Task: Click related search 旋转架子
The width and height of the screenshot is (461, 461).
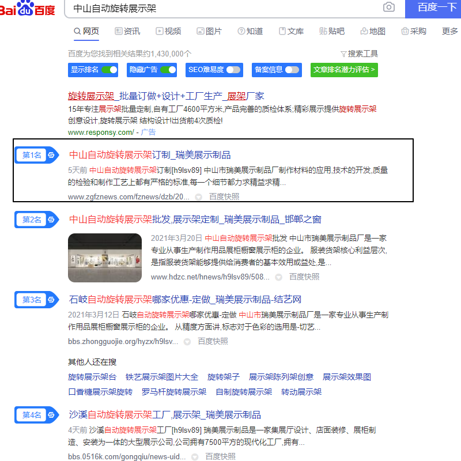Action: [224, 377]
